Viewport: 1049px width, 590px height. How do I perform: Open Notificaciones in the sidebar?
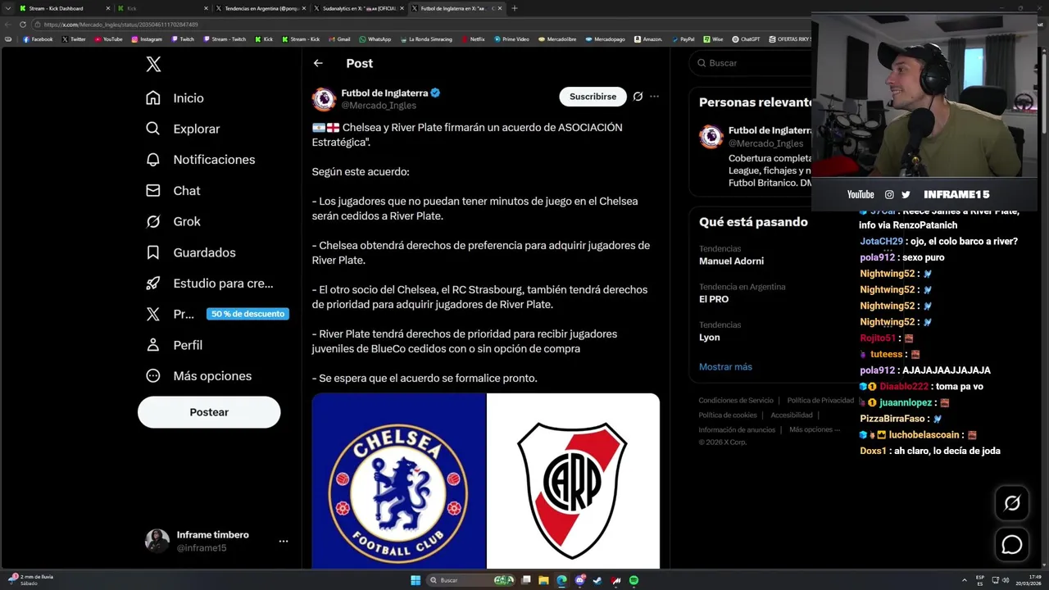click(200, 160)
